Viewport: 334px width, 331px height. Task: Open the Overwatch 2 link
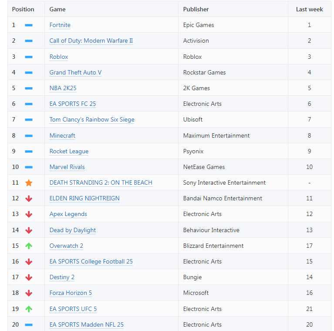coord(66,246)
